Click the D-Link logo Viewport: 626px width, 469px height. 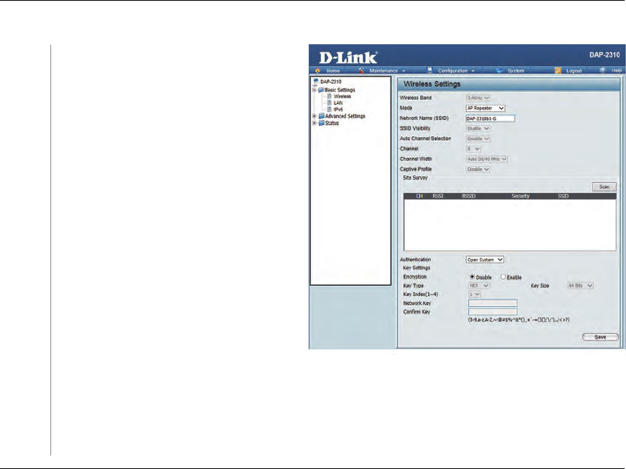[348, 58]
